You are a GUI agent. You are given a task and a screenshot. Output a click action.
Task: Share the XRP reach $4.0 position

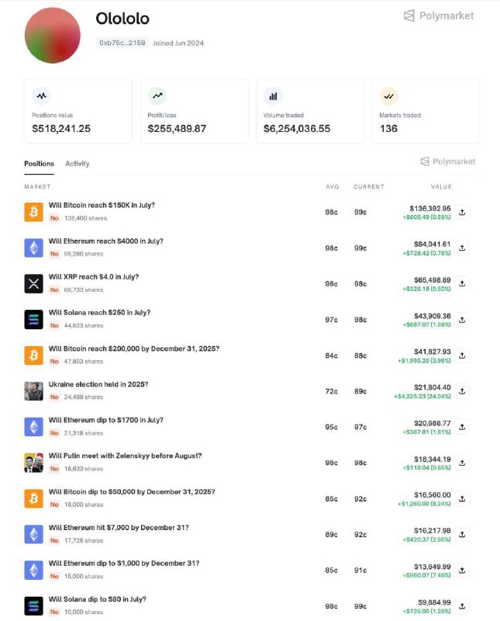(462, 283)
